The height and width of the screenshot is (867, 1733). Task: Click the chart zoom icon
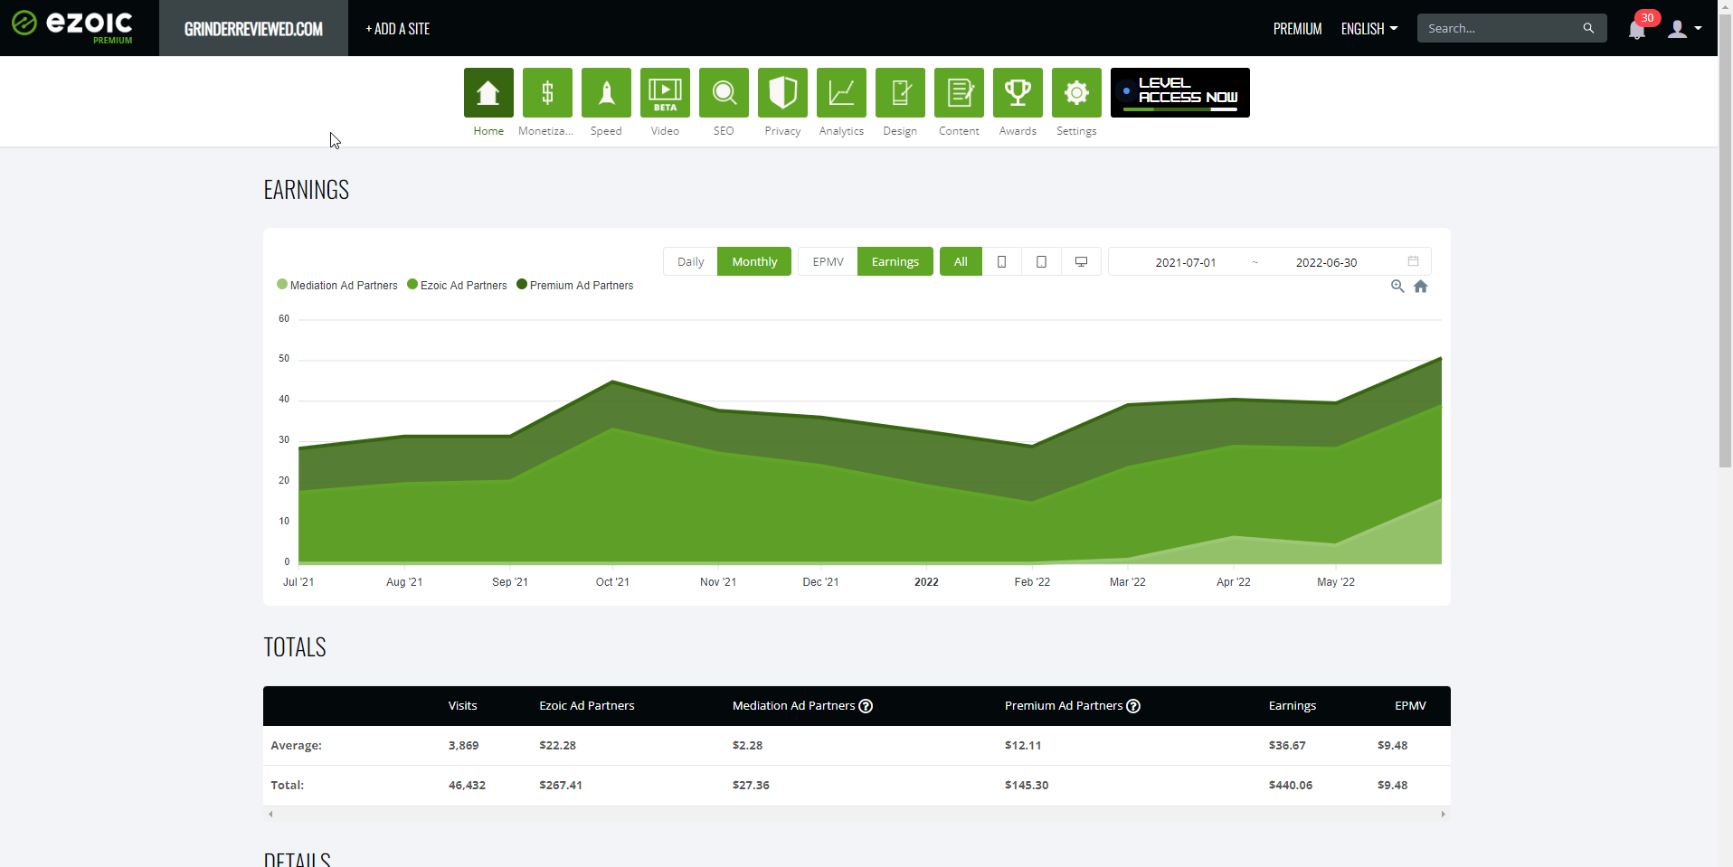[x=1397, y=286]
